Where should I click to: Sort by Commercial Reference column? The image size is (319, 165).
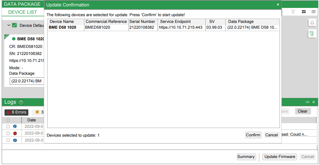[x=106, y=22]
